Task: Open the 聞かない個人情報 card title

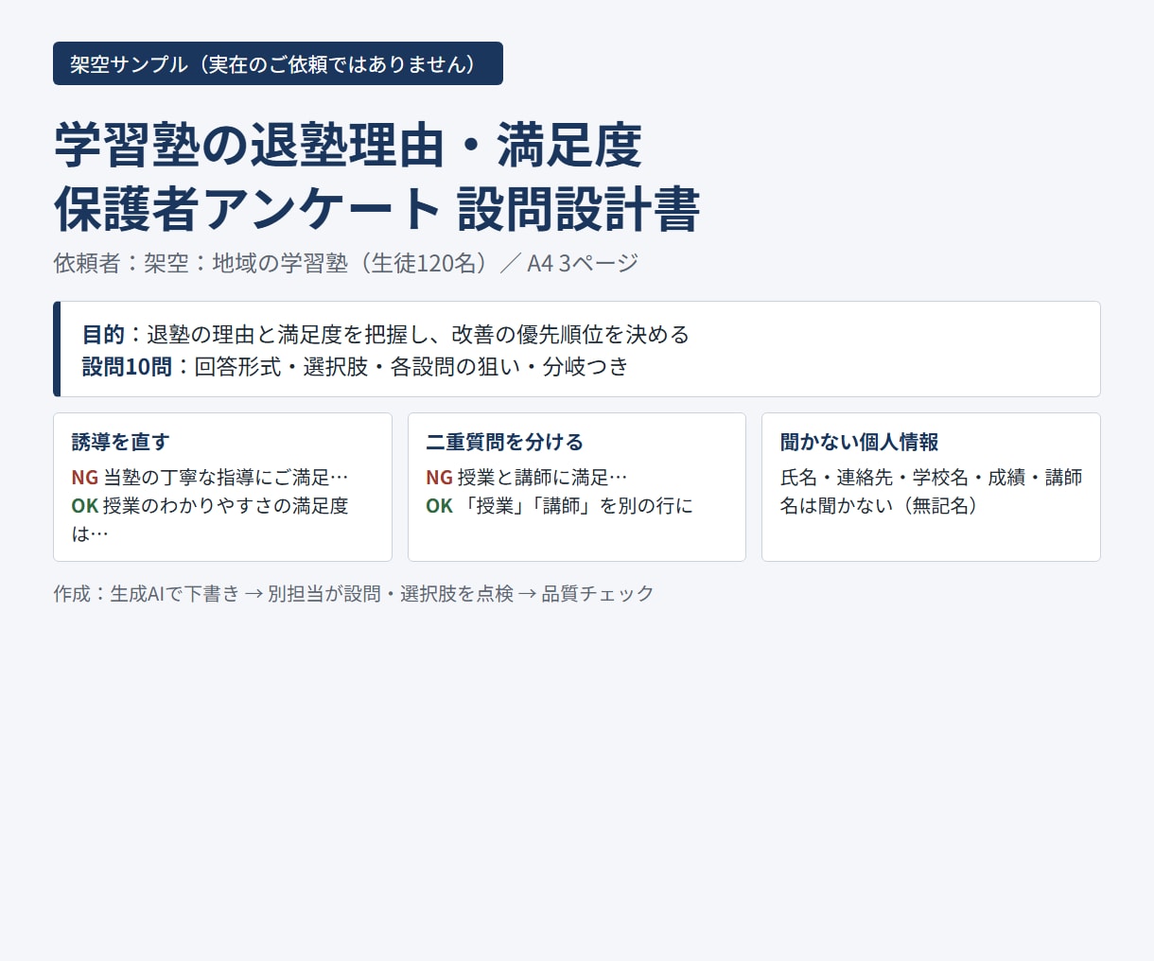Action: click(859, 442)
